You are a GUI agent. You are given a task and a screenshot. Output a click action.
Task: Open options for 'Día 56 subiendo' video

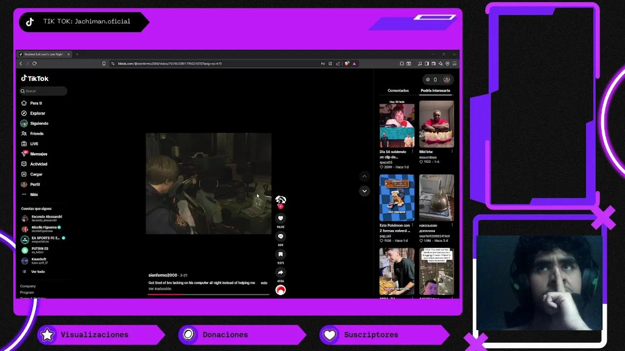click(413, 152)
